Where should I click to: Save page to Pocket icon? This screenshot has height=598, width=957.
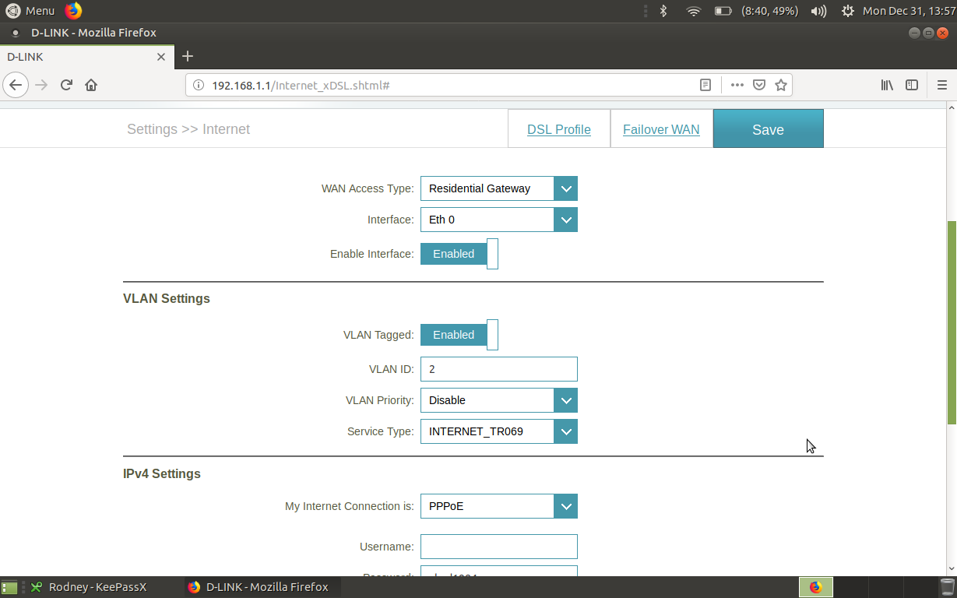coord(759,85)
